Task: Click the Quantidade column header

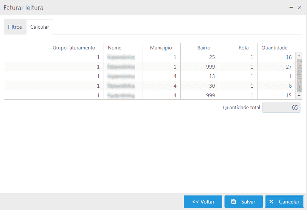Action: click(x=274, y=48)
